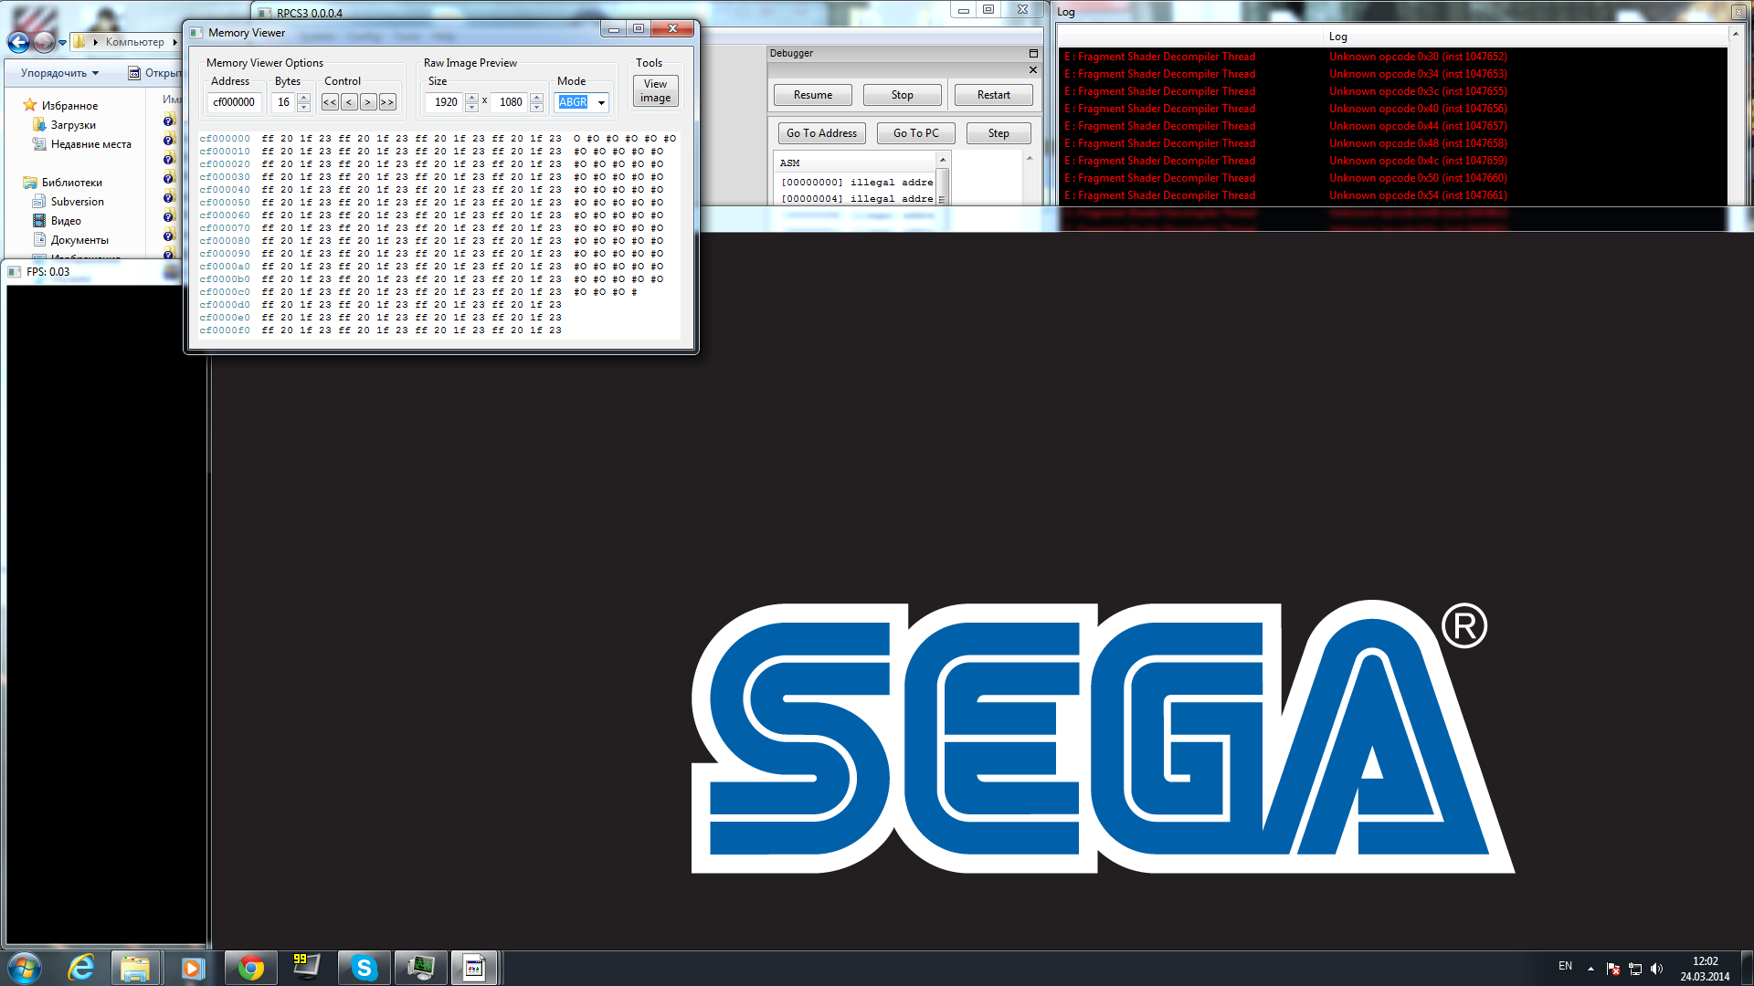This screenshot has width=1754, height=986.
Task: Click the rewind << control button
Action: click(x=330, y=102)
